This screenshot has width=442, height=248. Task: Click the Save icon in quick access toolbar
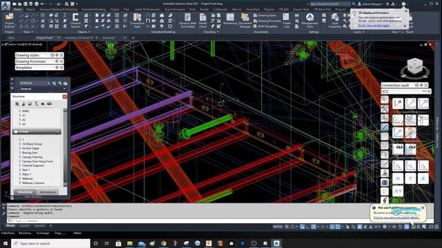point(26,4)
